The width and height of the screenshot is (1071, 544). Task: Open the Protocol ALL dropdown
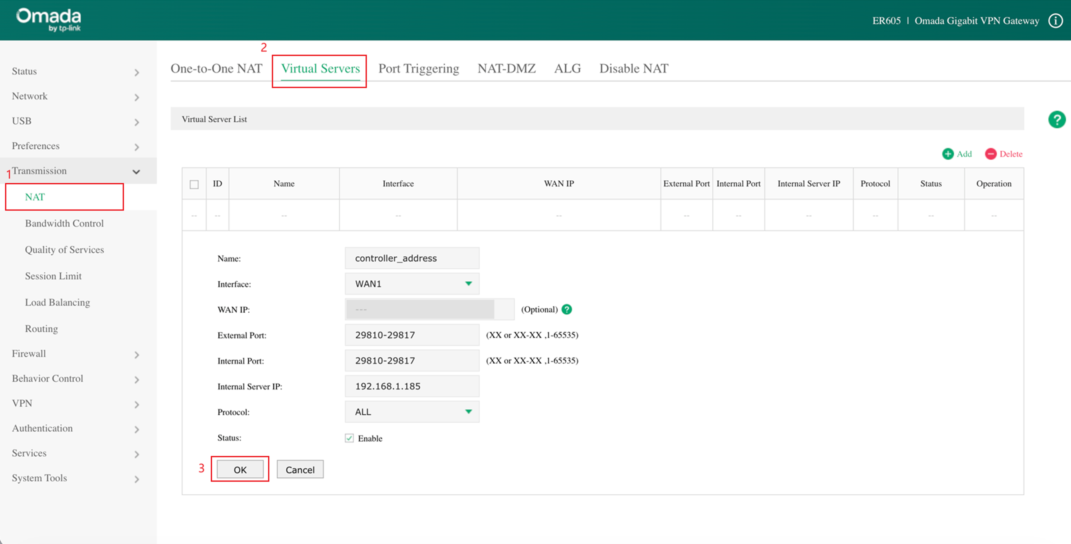(x=412, y=412)
